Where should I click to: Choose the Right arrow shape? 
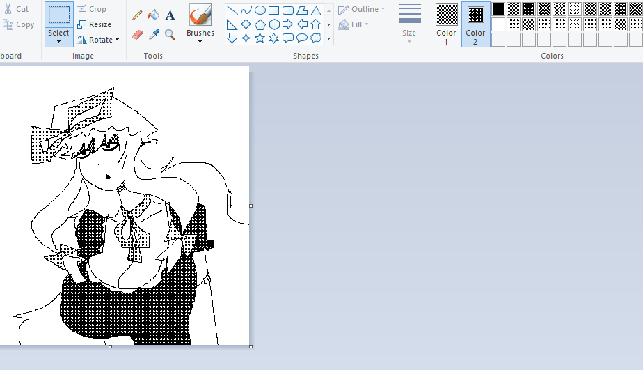click(x=288, y=24)
